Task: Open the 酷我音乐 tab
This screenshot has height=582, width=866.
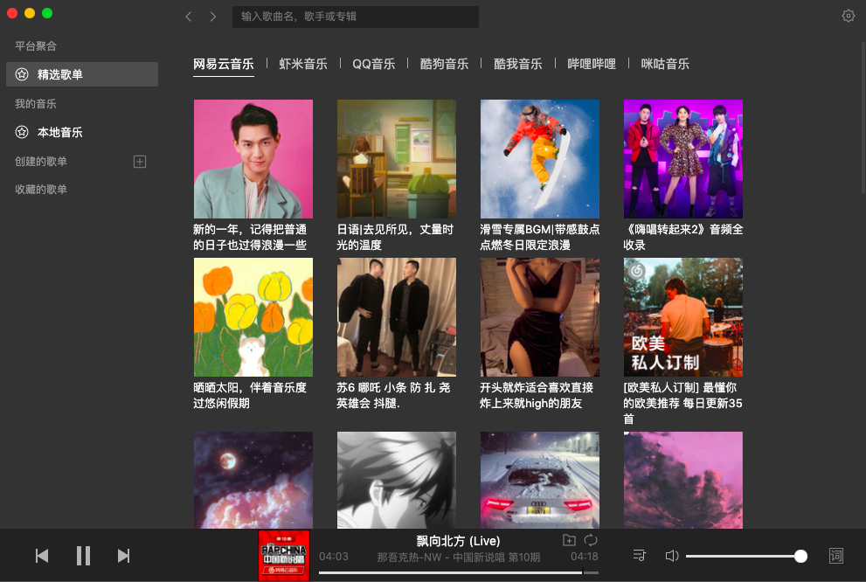Action: tap(517, 64)
